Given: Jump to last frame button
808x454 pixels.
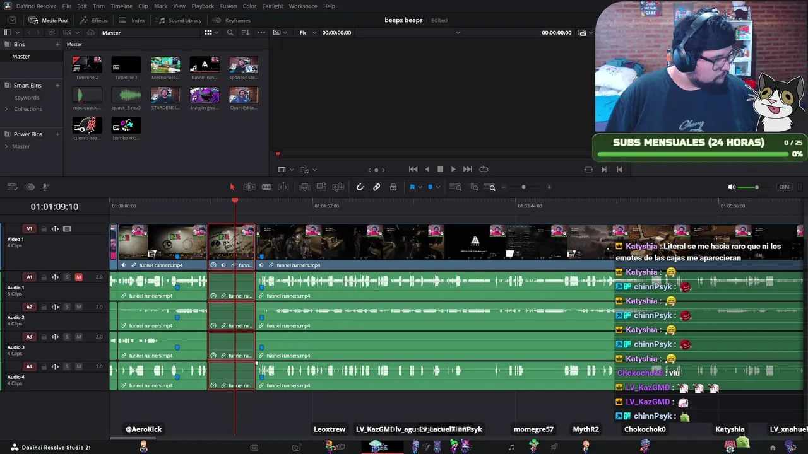Looking at the screenshot, I should (467, 169).
